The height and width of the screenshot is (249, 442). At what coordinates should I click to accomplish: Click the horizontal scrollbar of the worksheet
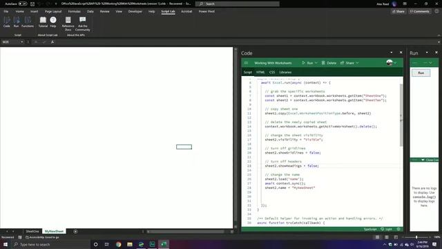point(186,232)
